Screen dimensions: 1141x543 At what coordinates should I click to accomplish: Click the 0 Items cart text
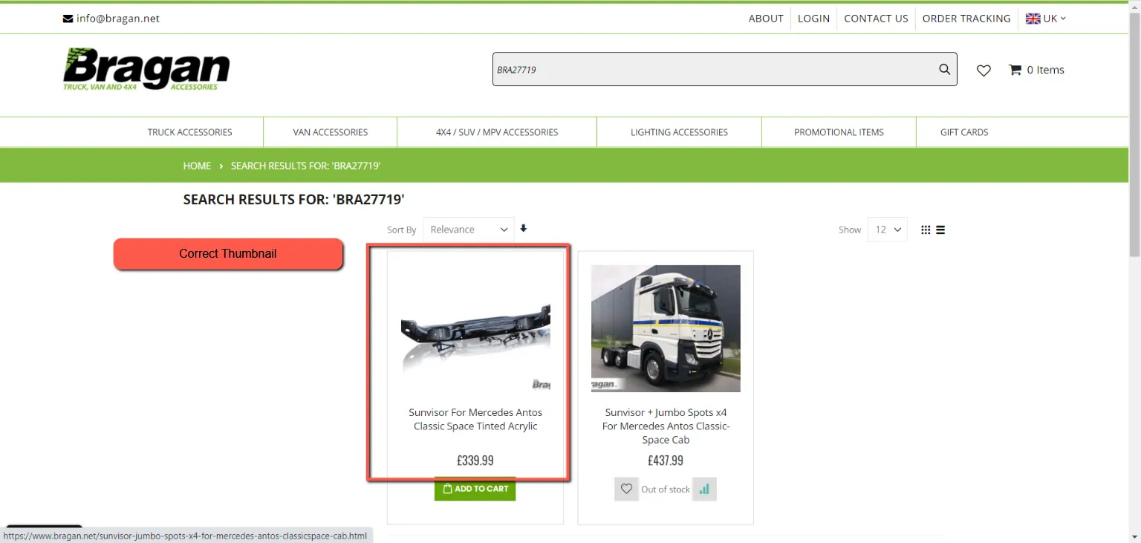(x=1045, y=70)
